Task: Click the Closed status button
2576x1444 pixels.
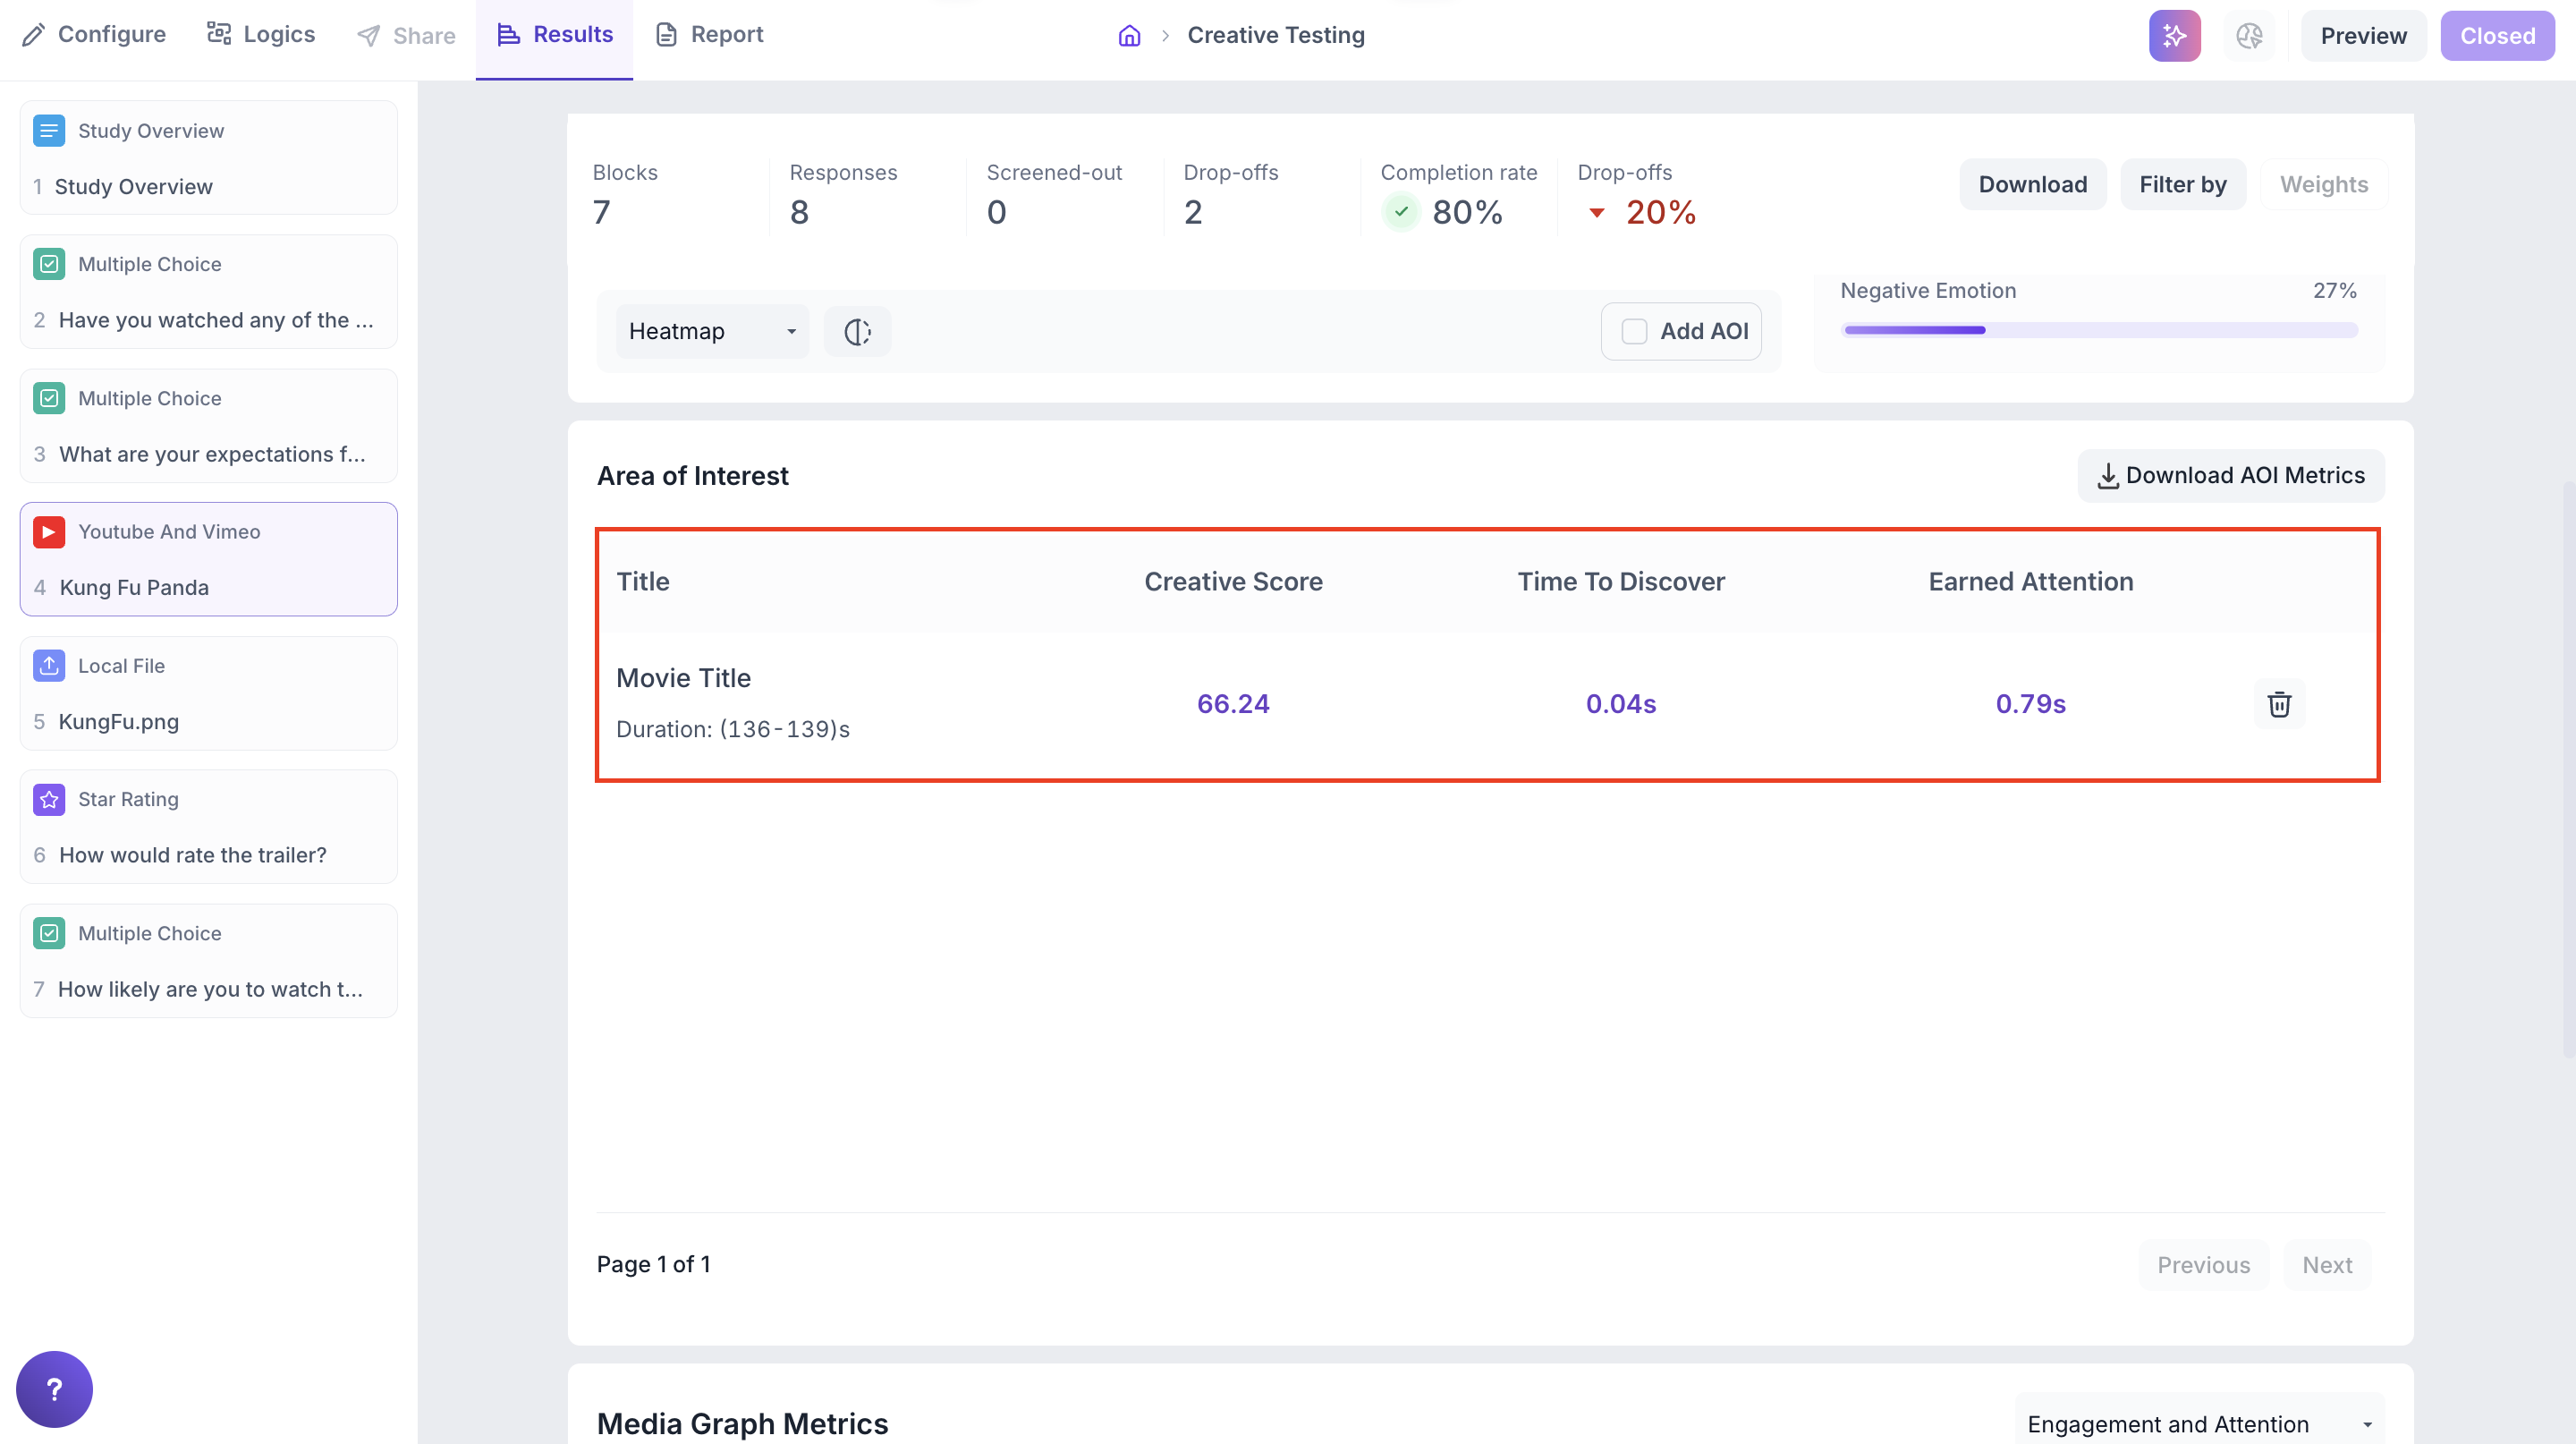Action: [x=2496, y=36]
